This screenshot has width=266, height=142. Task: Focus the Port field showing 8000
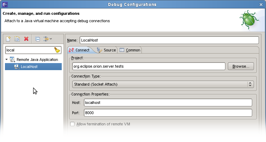[168, 113]
